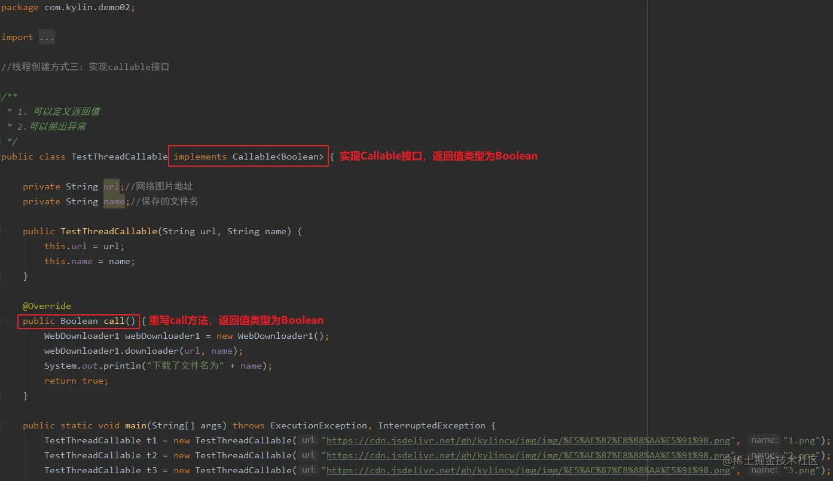Click the throws keyword
Screen dimensions: 833x481
(249, 425)
